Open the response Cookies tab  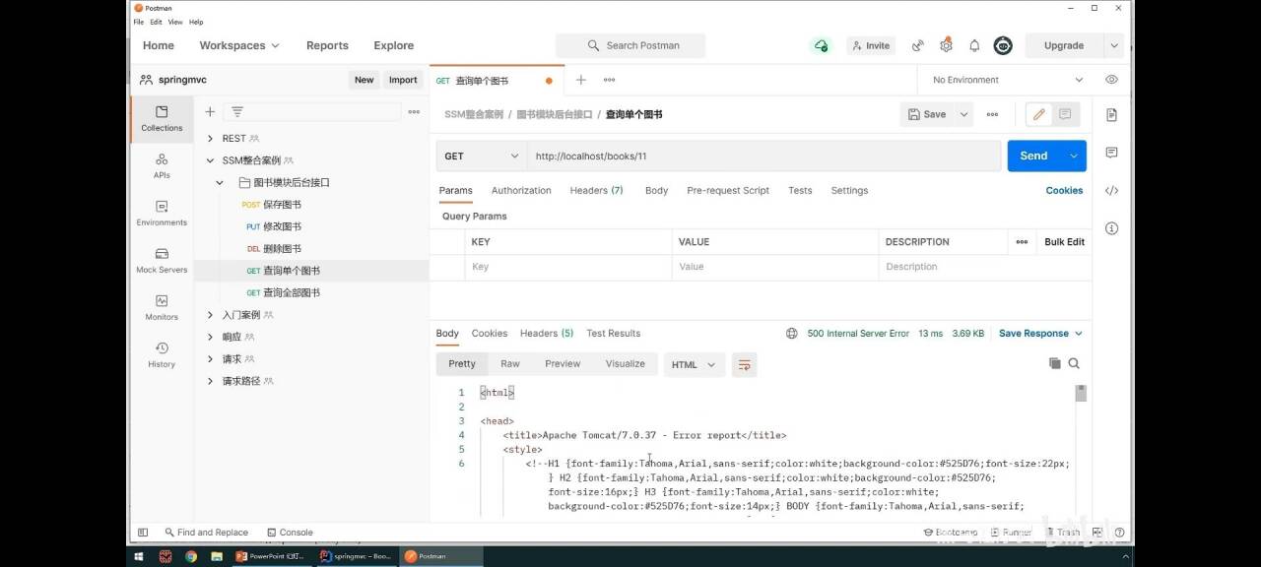(x=490, y=333)
